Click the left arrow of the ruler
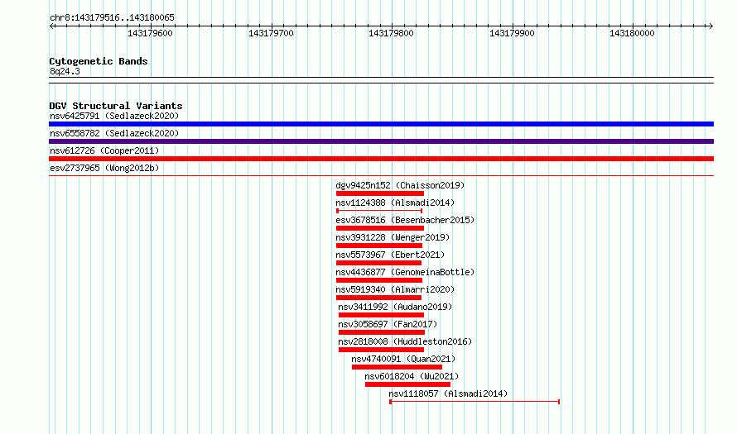737x434 pixels. (x=51, y=26)
